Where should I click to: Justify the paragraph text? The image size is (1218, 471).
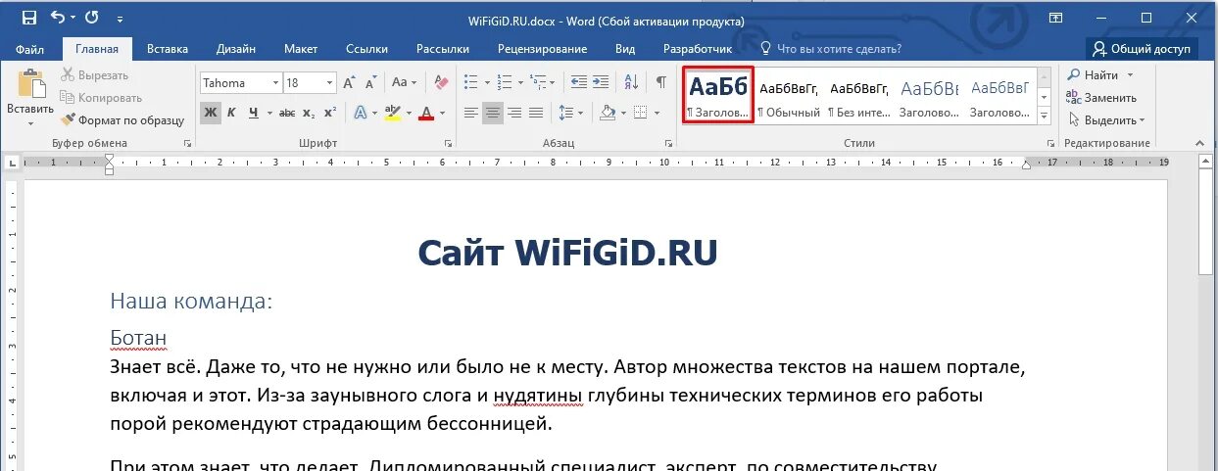pos(536,113)
